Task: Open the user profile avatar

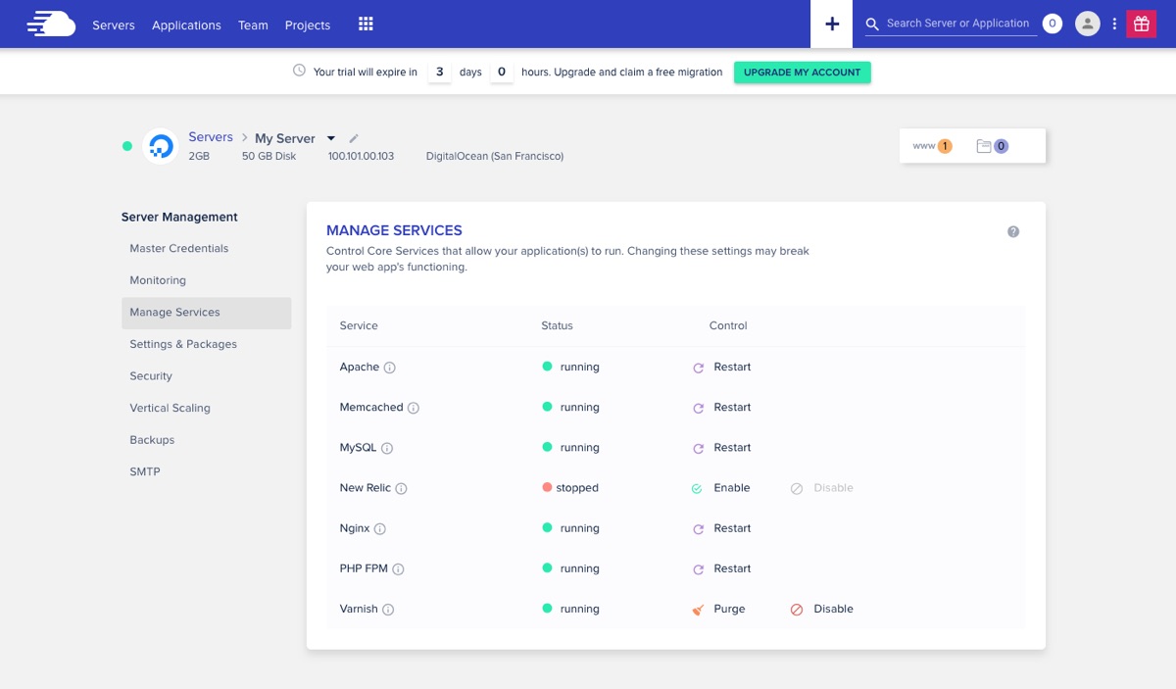Action: [x=1088, y=24]
